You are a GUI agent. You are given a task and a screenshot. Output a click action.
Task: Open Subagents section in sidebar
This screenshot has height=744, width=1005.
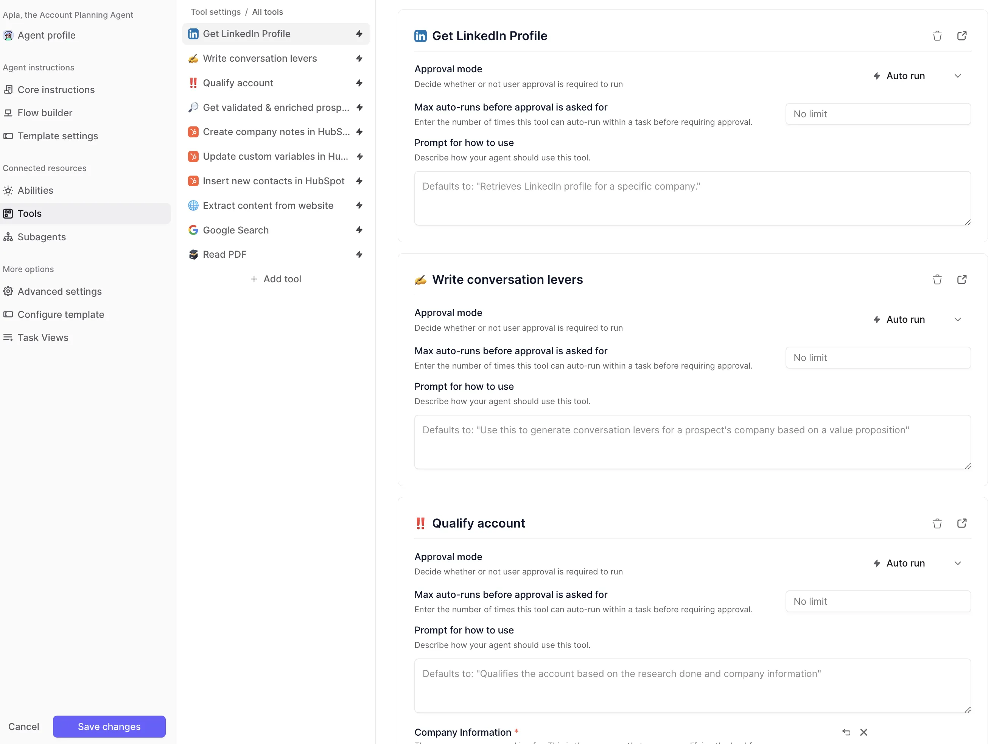(41, 237)
